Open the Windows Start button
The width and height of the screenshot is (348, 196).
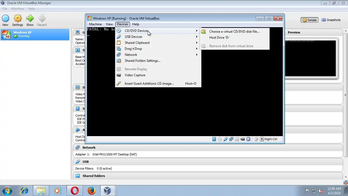click(x=7, y=191)
